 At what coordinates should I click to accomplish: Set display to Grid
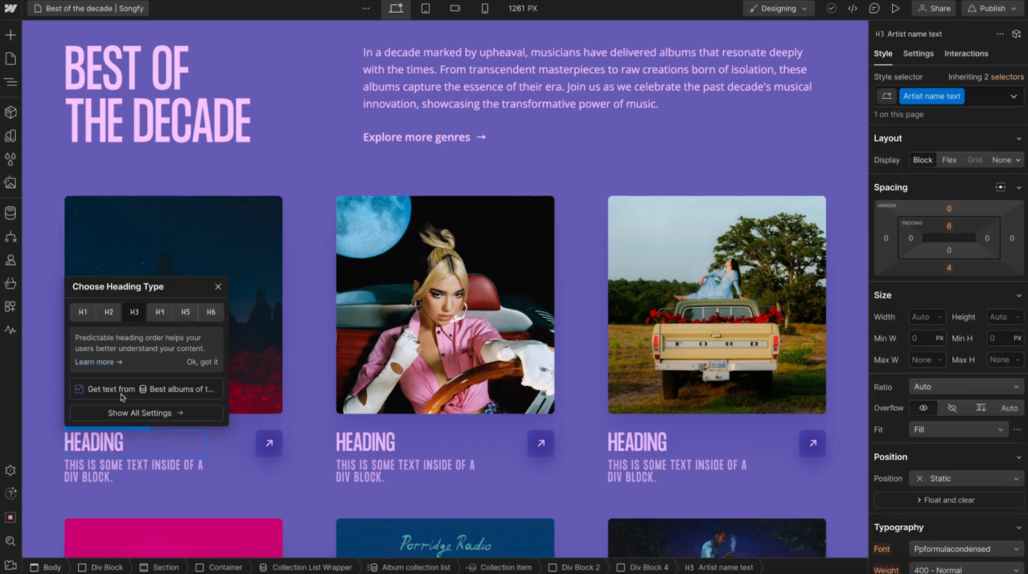tap(975, 160)
